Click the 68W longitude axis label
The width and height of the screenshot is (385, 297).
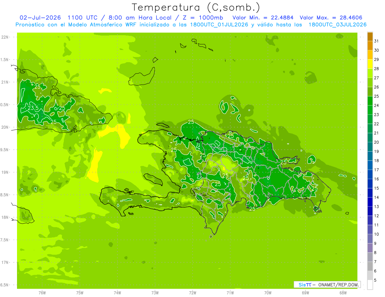[343, 293]
